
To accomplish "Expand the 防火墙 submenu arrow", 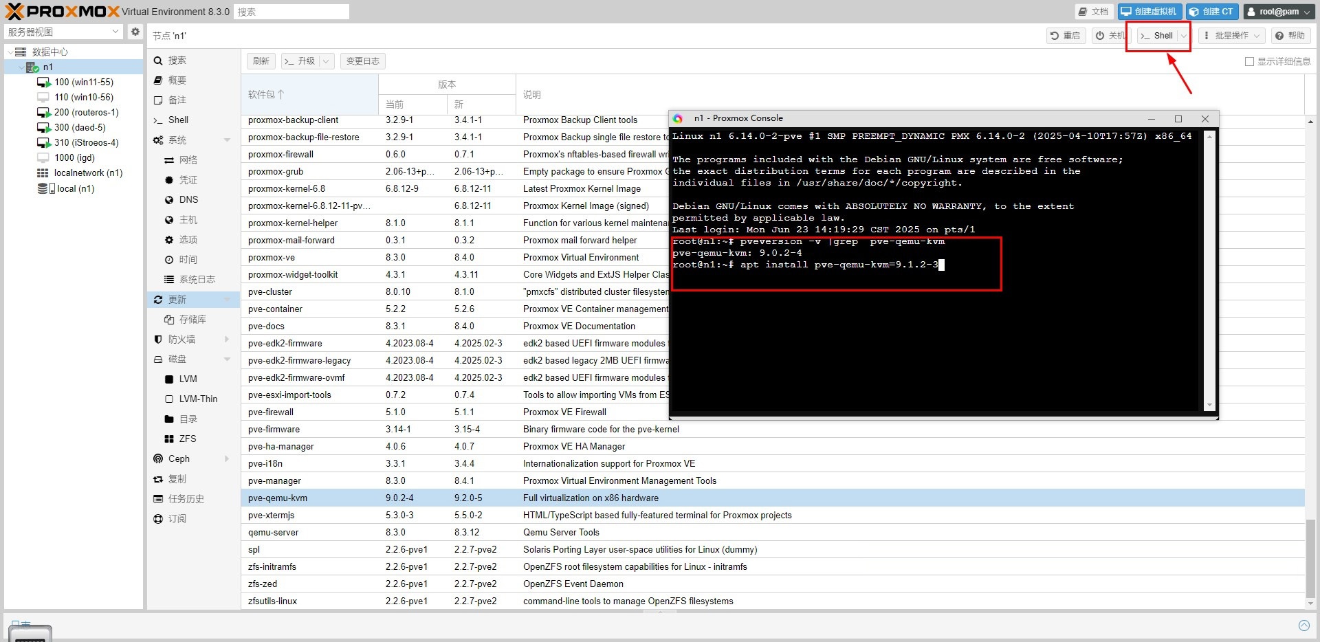I will tap(227, 339).
